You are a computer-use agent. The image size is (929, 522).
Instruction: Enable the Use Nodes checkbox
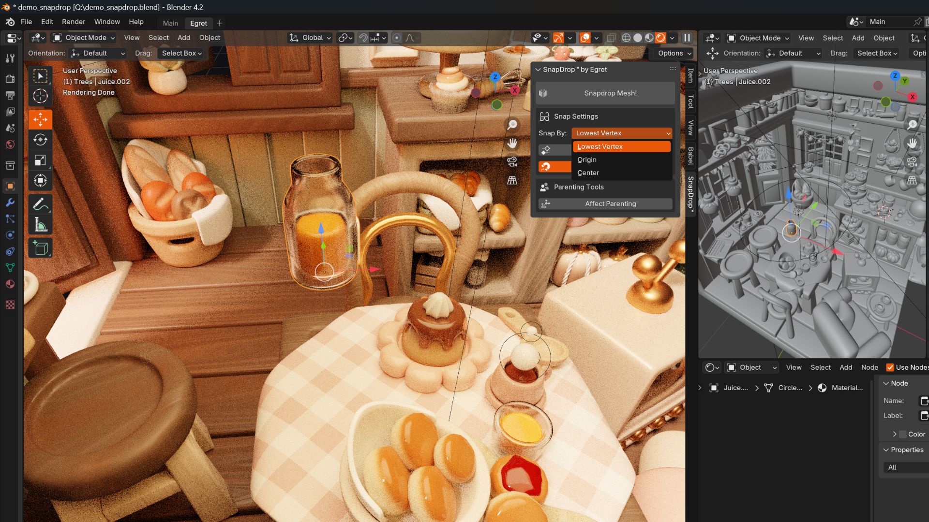(890, 367)
